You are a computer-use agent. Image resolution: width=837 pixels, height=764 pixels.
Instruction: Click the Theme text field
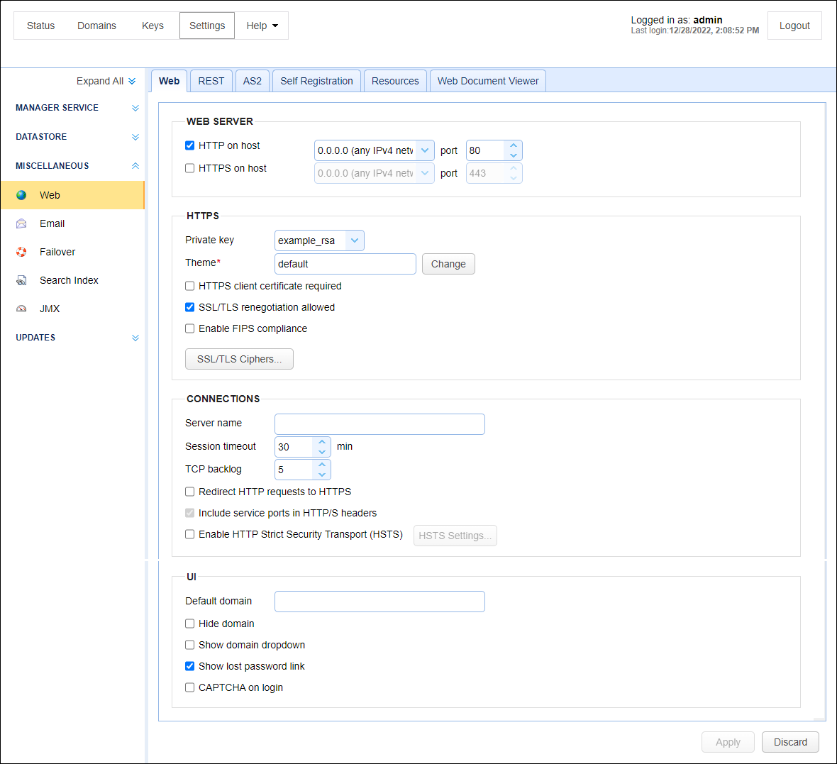[x=345, y=265]
